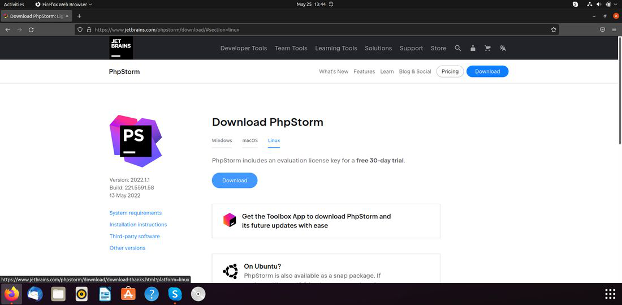
Task: Open the system menu arrow in the top bar
Action: (x=616, y=5)
